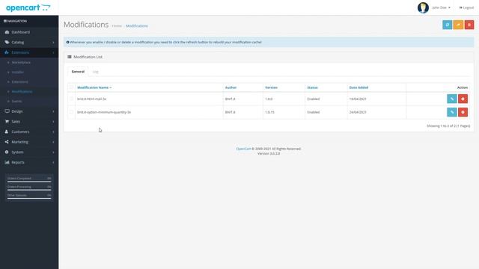The height and width of the screenshot is (269, 479).
Task: Click the 'Showing 1 to 2 of 2' text
Action: tap(448, 126)
